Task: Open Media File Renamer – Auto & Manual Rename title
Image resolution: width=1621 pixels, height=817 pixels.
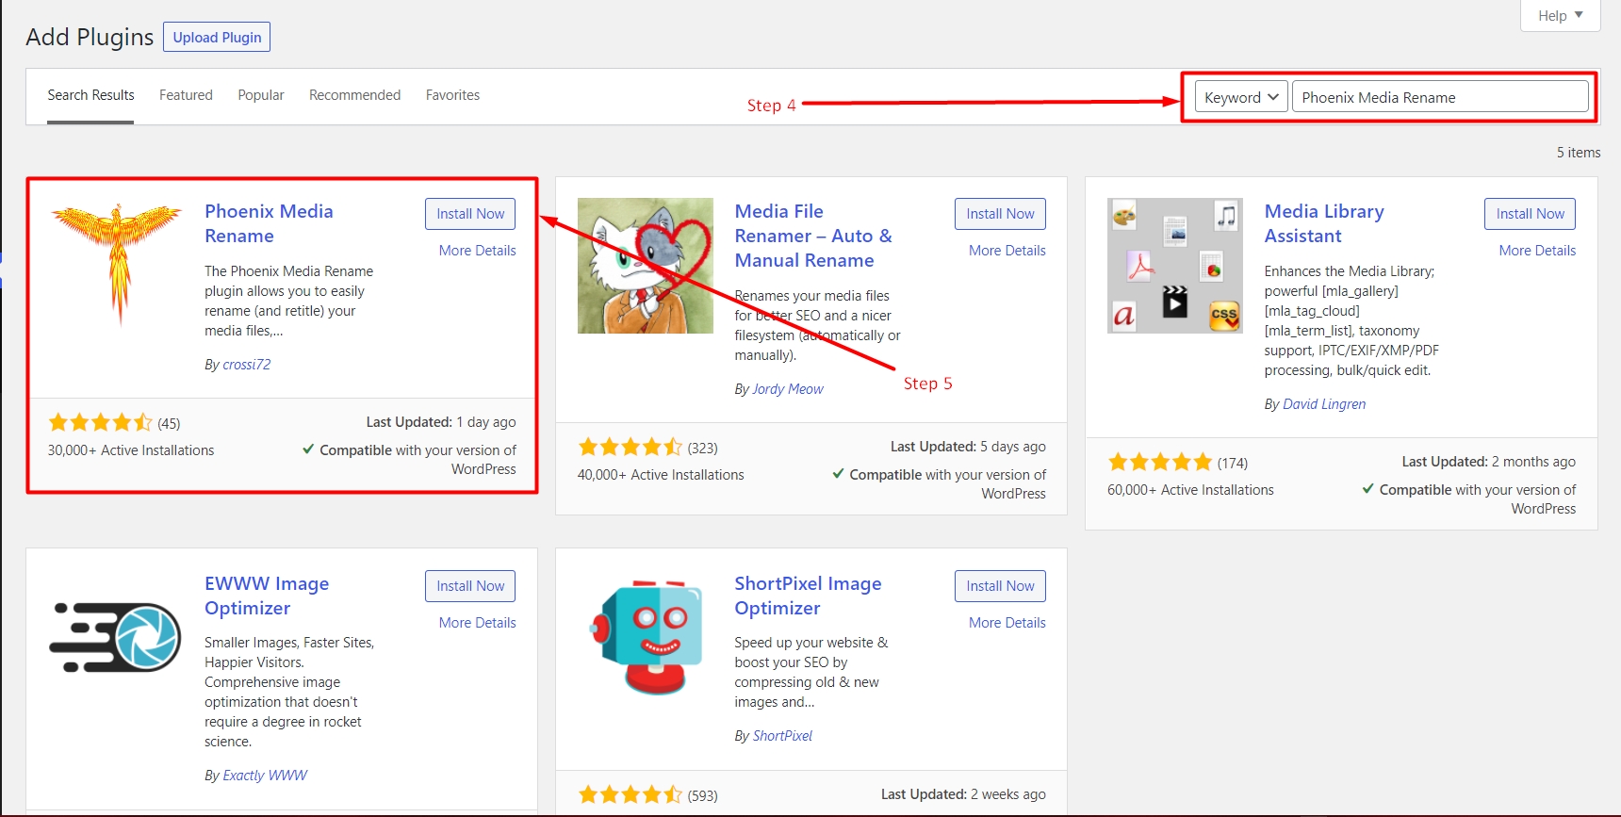Action: click(813, 236)
